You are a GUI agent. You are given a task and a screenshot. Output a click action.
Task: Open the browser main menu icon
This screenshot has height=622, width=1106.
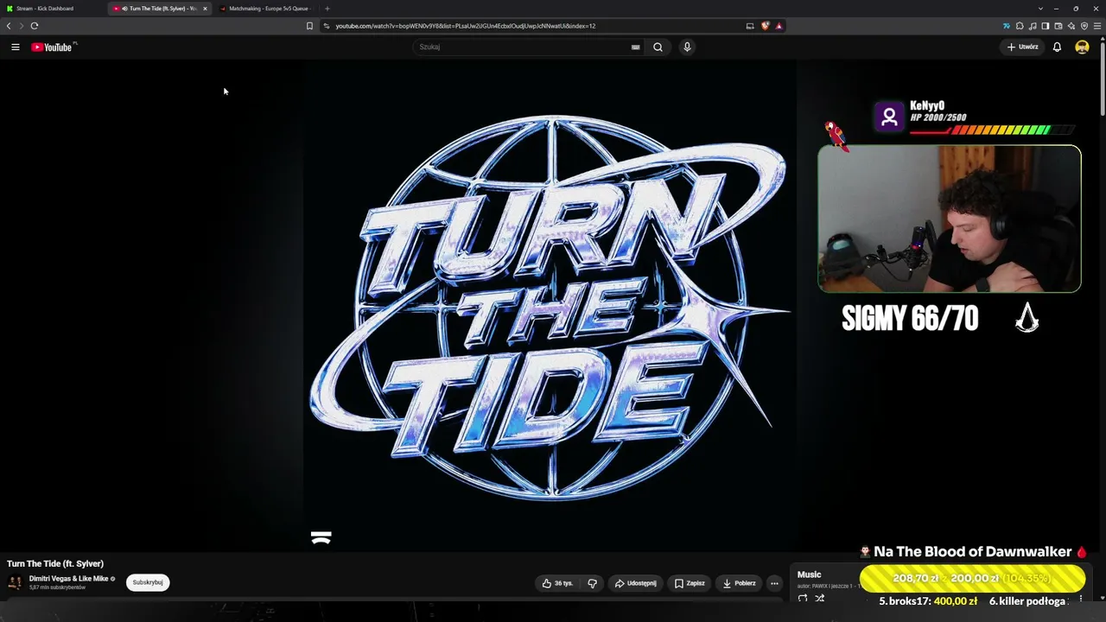tap(1097, 26)
